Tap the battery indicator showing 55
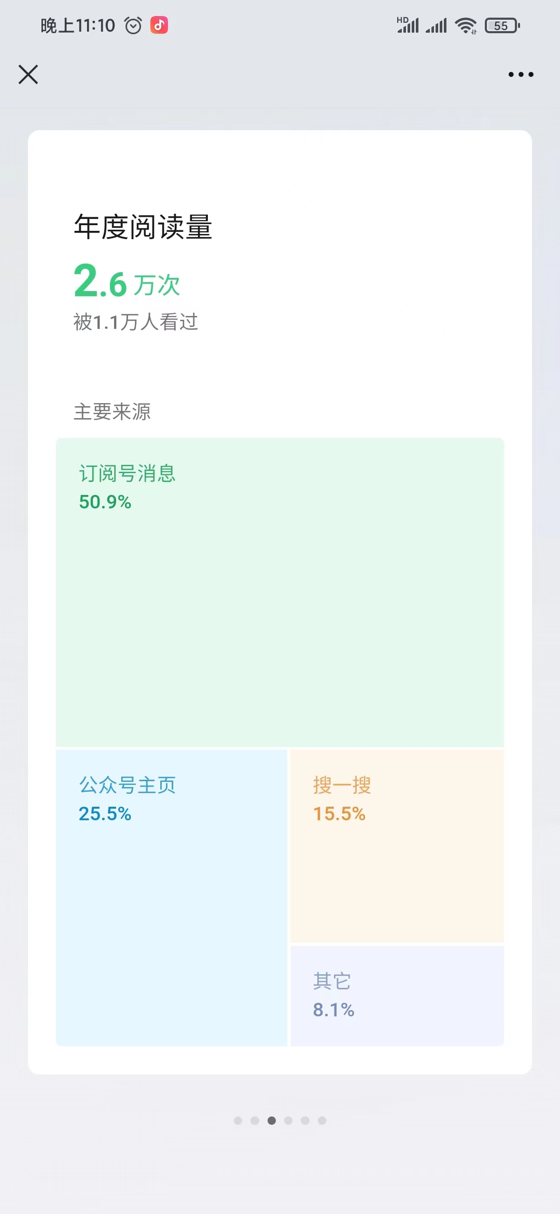 pyautogui.click(x=502, y=25)
